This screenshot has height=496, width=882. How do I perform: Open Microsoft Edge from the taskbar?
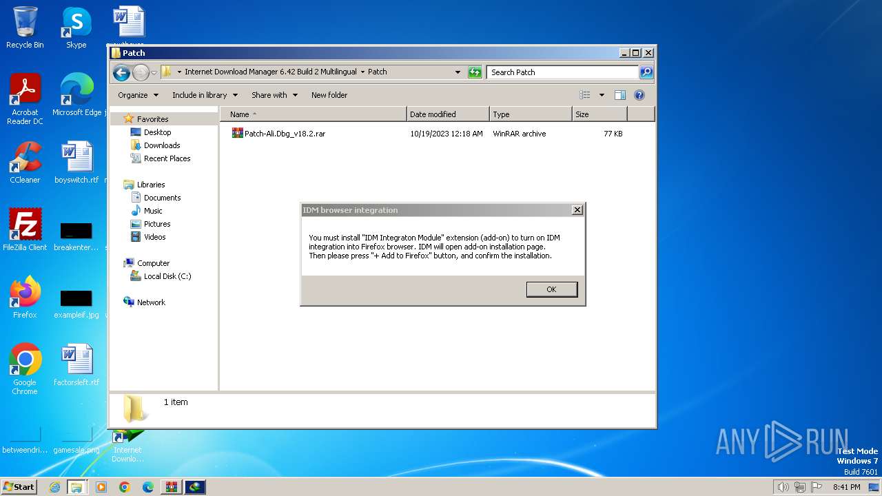[x=147, y=487]
